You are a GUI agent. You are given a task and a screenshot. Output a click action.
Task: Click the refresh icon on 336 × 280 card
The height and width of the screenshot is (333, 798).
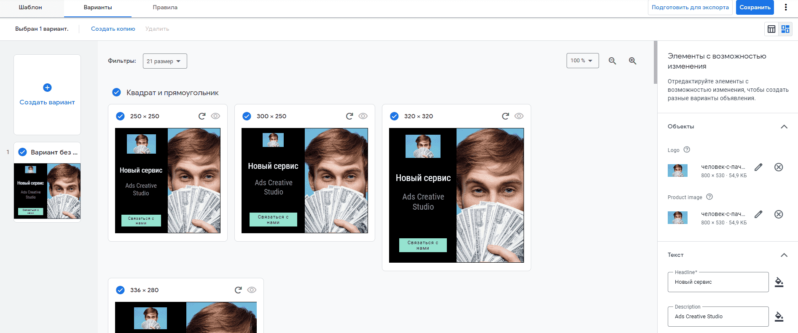(238, 290)
